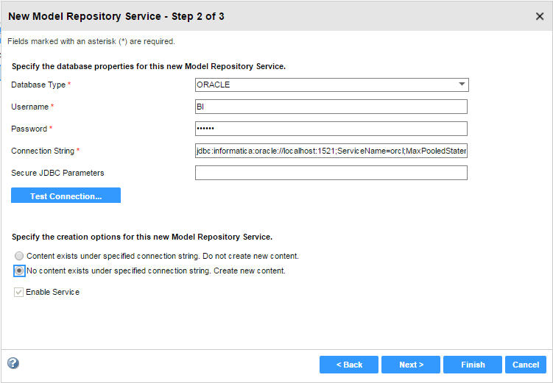Click the Secure JDBC Parameters field
The image size is (553, 383).
coord(331,173)
